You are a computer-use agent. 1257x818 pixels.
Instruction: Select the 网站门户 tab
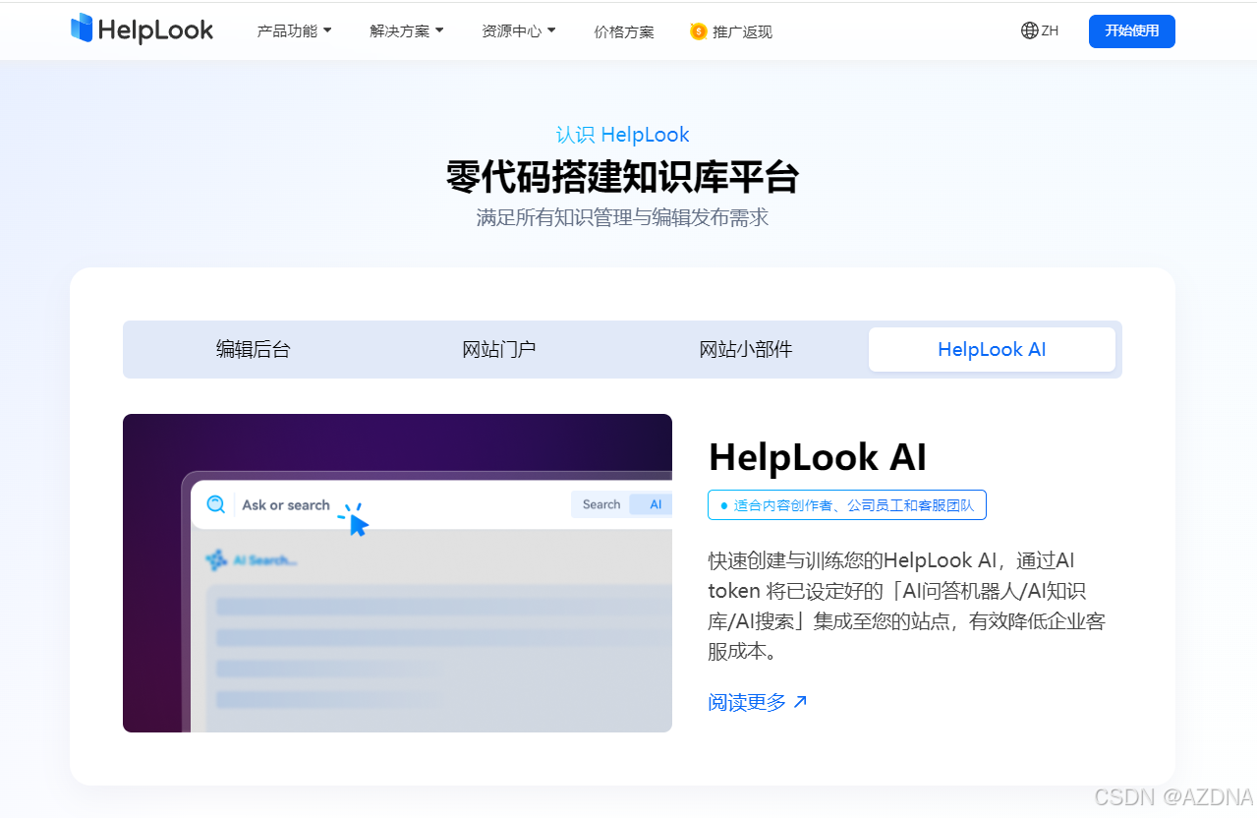click(x=499, y=349)
